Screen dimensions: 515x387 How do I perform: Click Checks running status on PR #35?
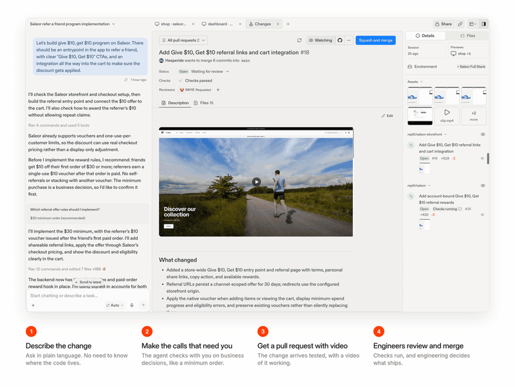447,209
